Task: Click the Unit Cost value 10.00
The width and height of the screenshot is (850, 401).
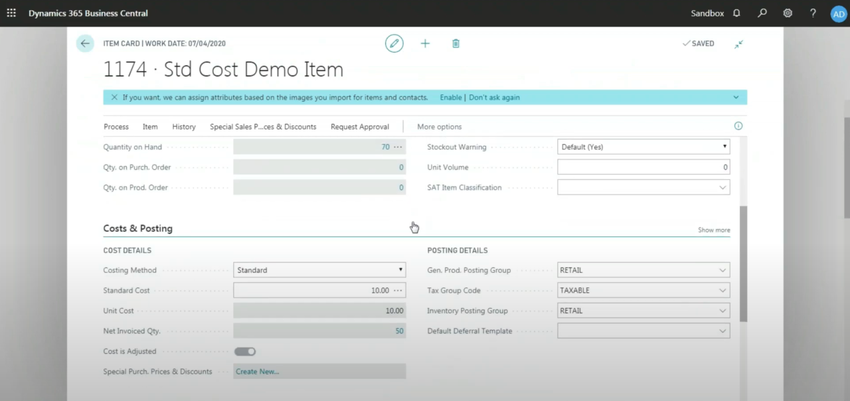Action: (394, 311)
